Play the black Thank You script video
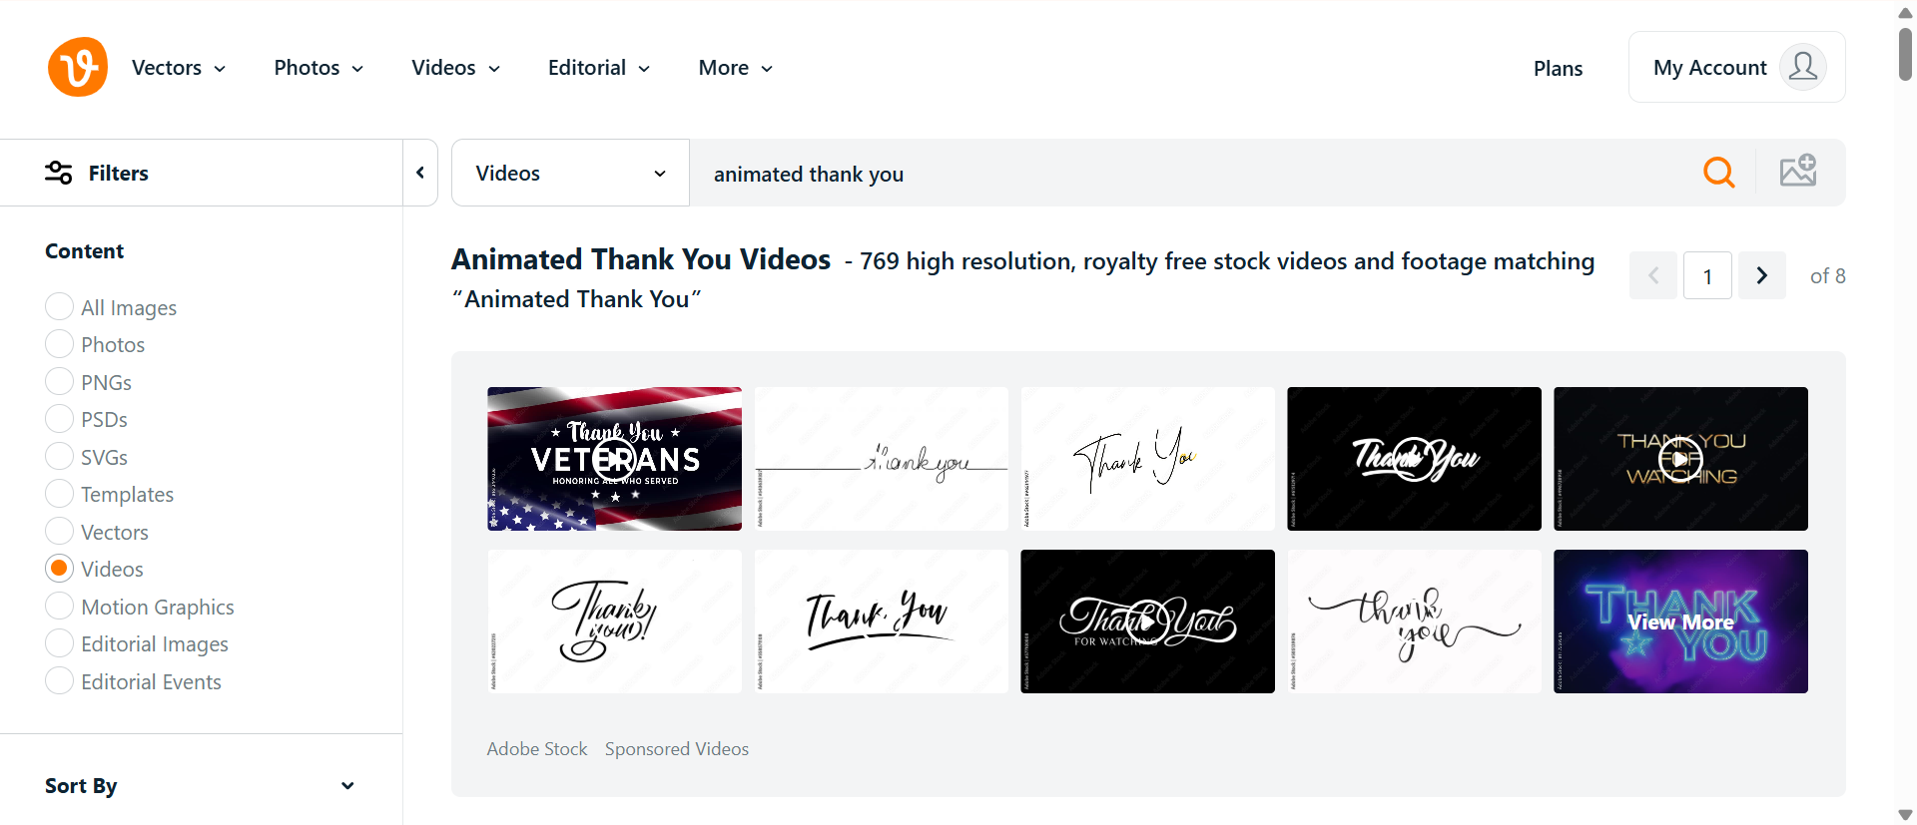Image resolution: width=1917 pixels, height=825 pixels. coord(1414,459)
